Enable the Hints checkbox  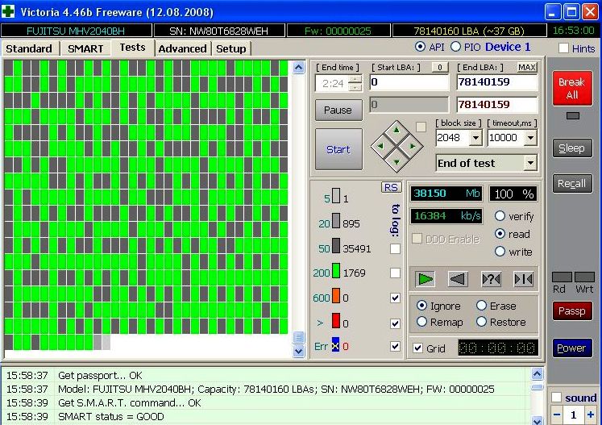pos(563,48)
